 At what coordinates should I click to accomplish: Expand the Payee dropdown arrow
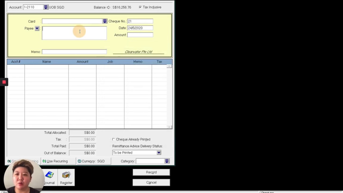pos(37,28)
